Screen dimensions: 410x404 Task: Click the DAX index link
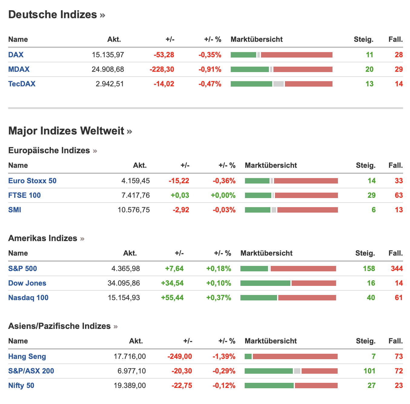click(x=16, y=55)
